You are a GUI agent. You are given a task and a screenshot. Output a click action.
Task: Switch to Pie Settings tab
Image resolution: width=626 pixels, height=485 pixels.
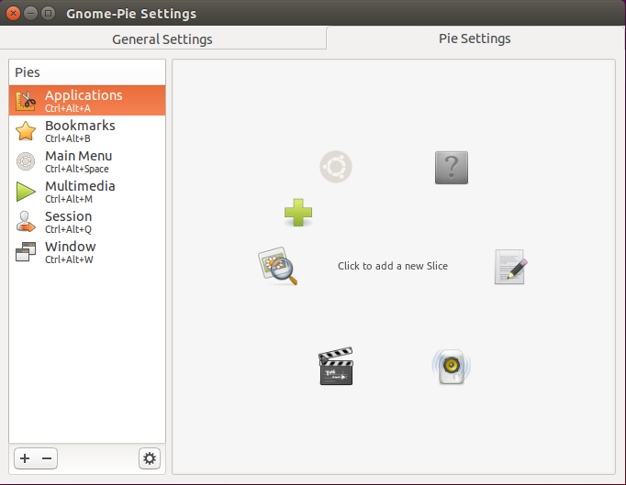[475, 39]
